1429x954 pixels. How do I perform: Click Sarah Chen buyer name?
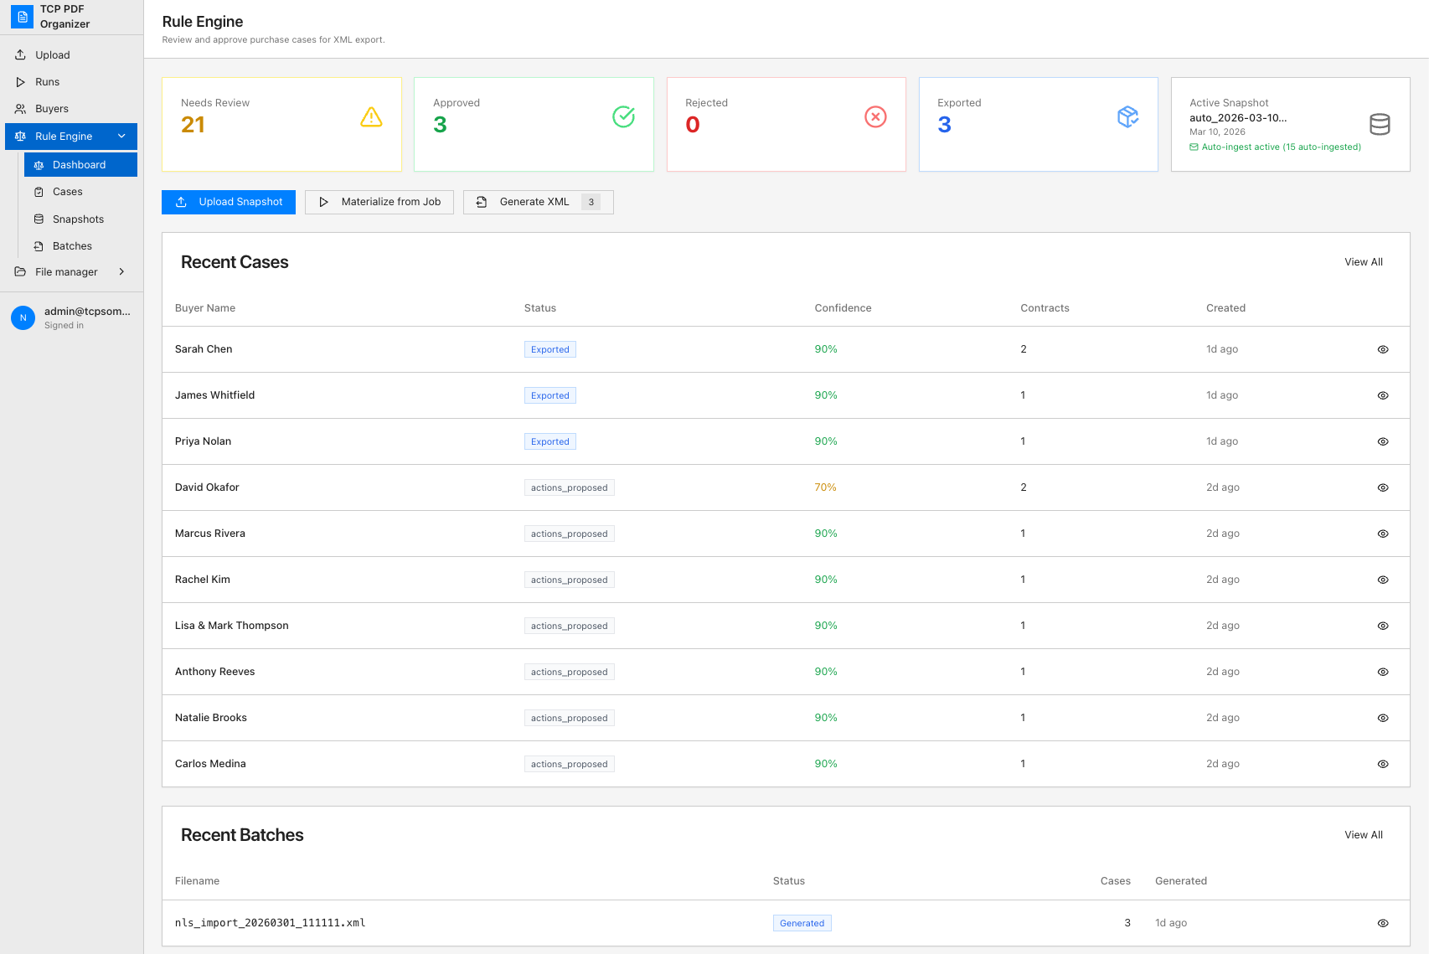[x=204, y=349]
